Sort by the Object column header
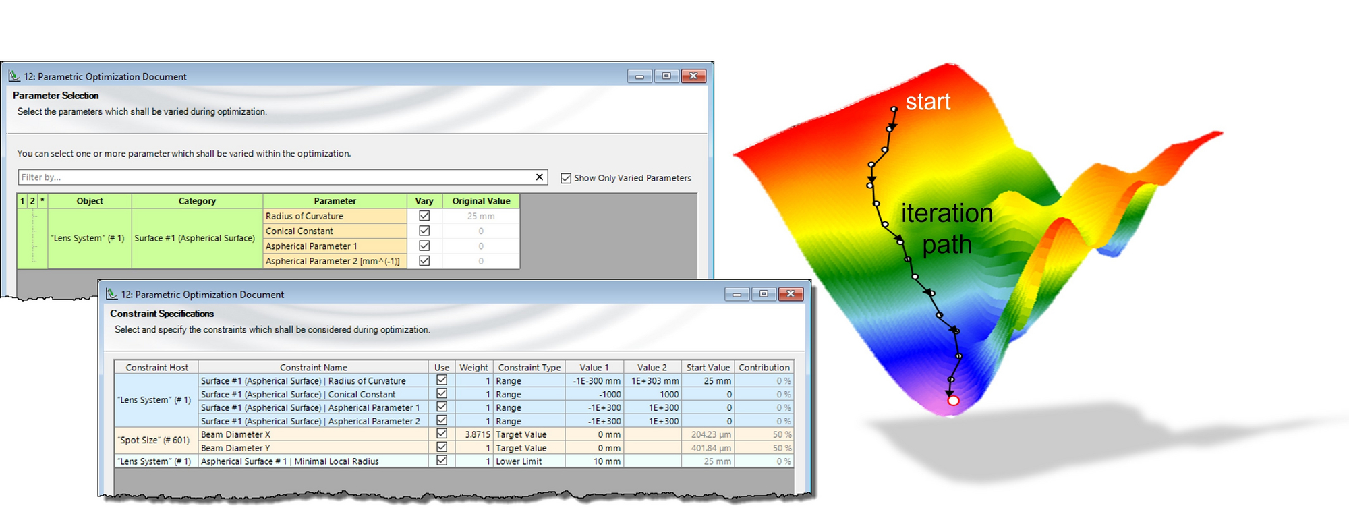The width and height of the screenshot is (1349, 512). [x=90, y=201]
